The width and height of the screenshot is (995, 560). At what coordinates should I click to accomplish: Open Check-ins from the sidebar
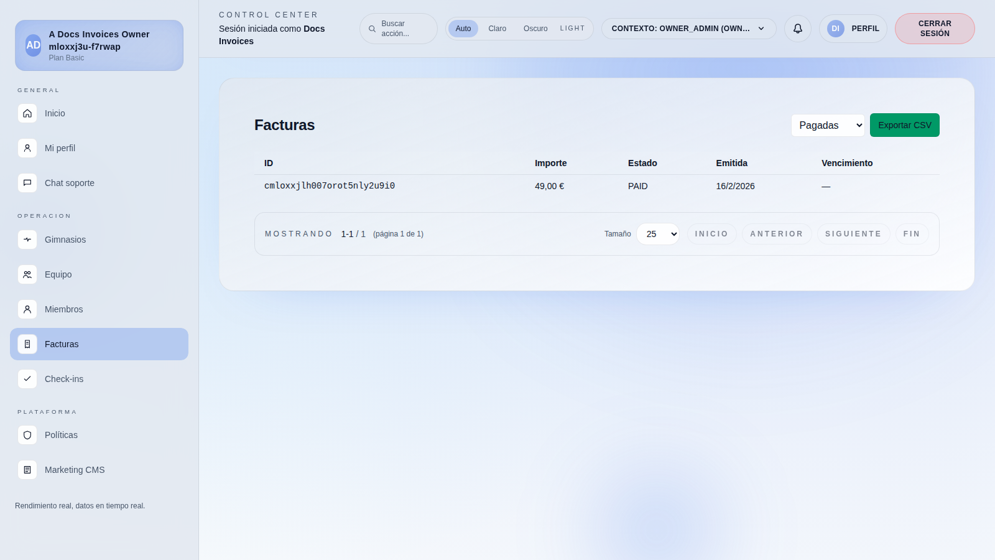click(64, 379)
